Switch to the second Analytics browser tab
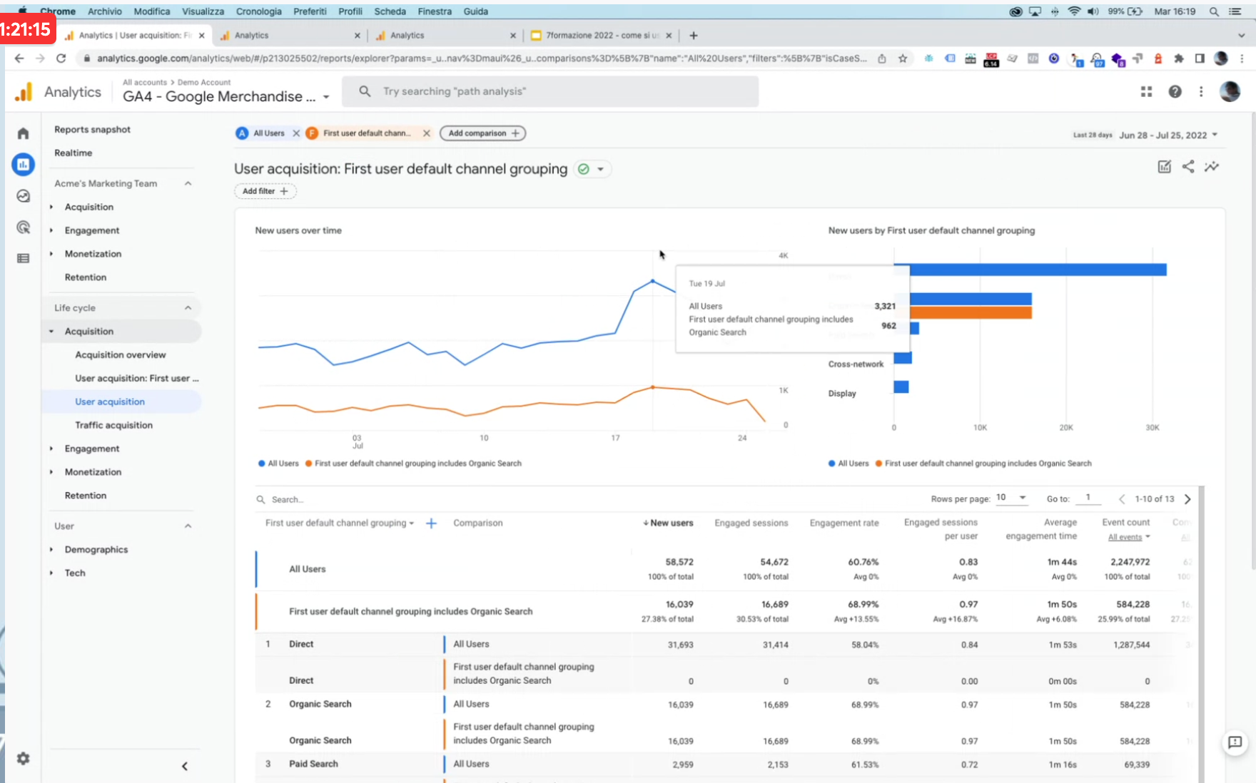This screenshot has height=783, width=1256. click(289, 35)
